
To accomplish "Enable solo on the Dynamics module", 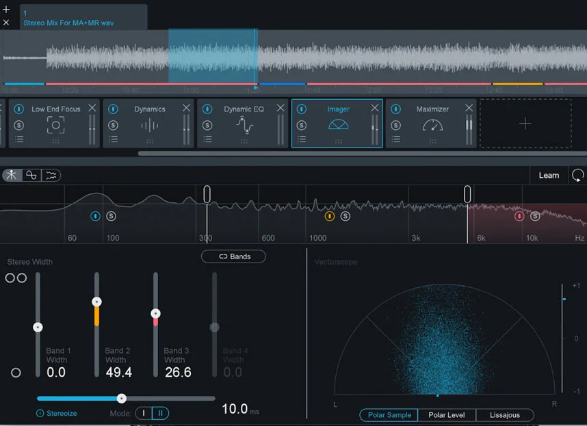I will pos(114,125).
